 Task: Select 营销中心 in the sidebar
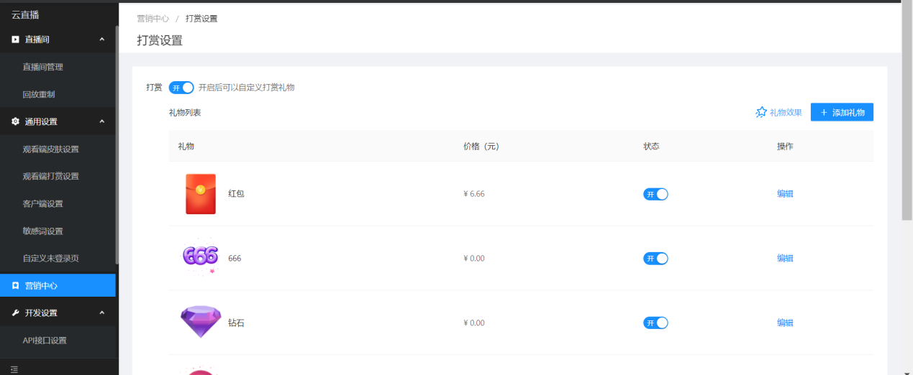(x=58, y=285)
